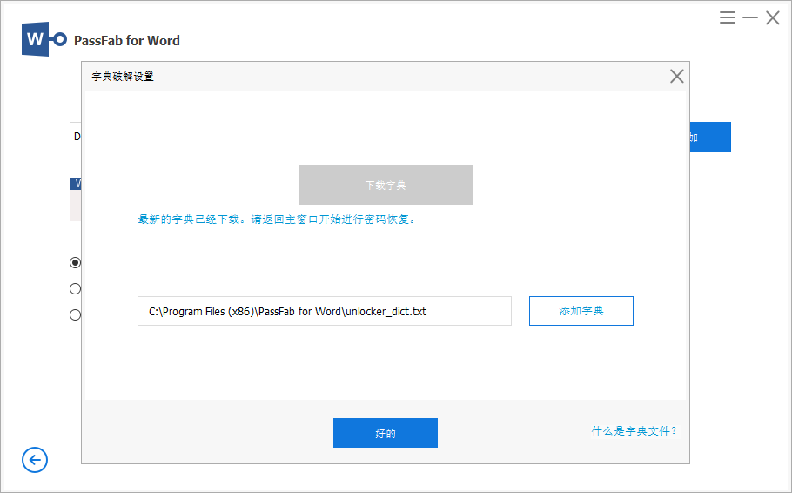Screen dimensions: 792x493
Task: Confirm with the 好的 button
Action: [386, 433]
